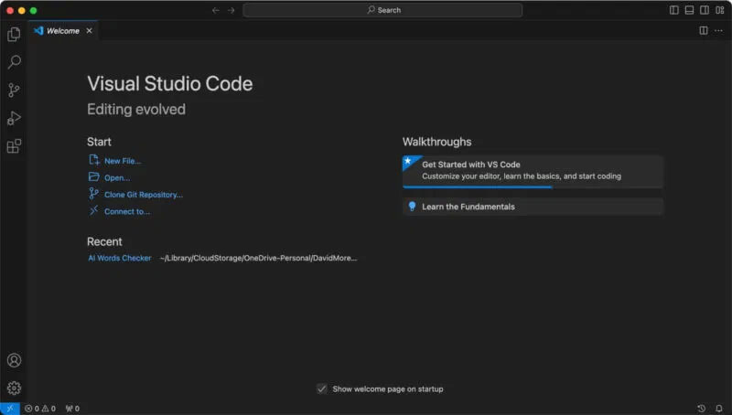This screenshot has height=415, width=732.
Task: Open the notifications bell
Action: point(719,409)
